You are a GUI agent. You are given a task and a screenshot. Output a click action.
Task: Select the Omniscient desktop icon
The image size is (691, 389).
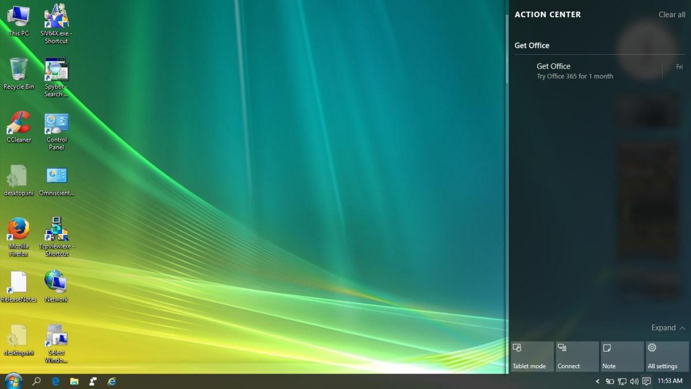tap(56, 180)
